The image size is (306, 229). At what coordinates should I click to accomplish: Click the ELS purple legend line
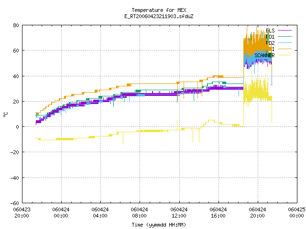(x=284, y=31)
